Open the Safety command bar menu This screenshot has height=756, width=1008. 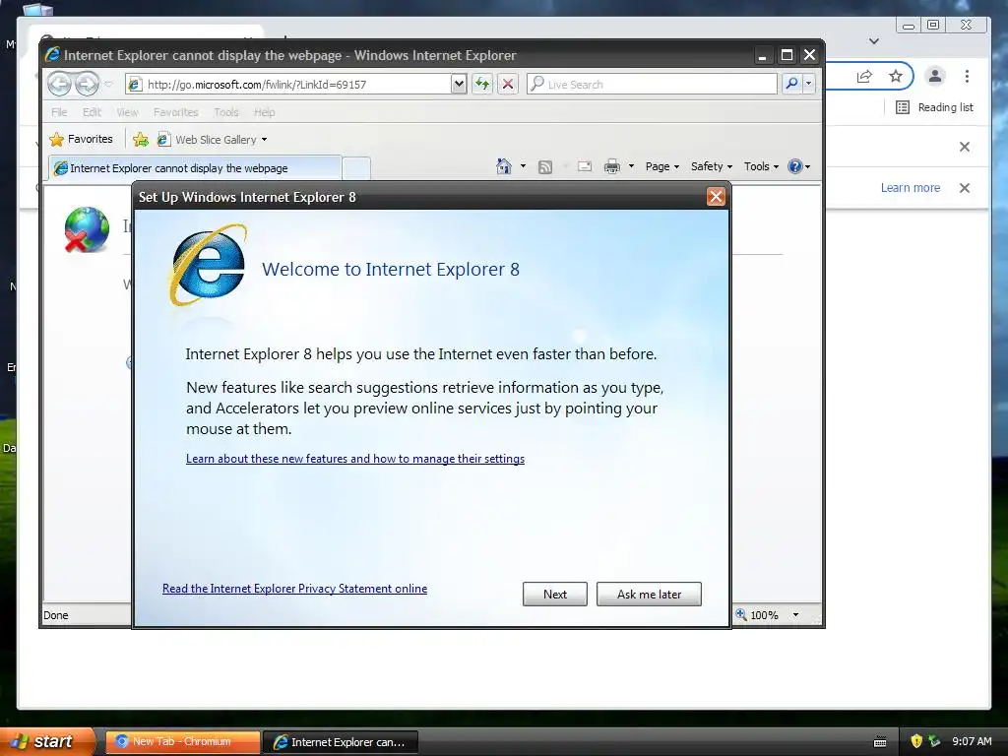point(711,166)
